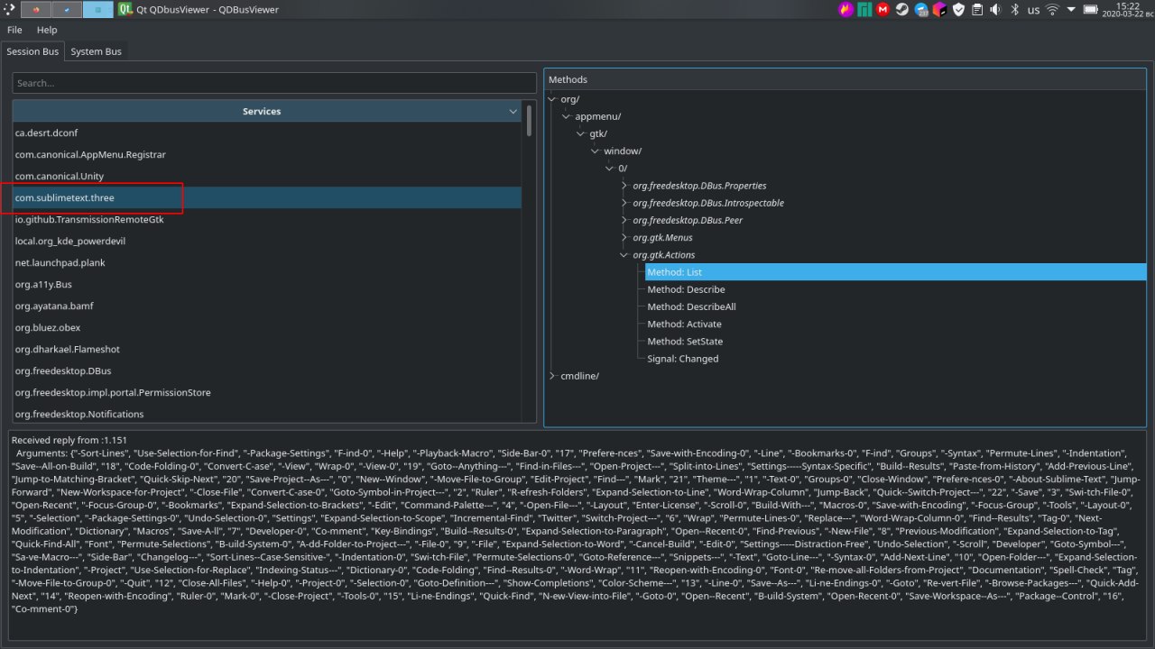Switch to the highlighted third virtual desktop

[98, 10]
